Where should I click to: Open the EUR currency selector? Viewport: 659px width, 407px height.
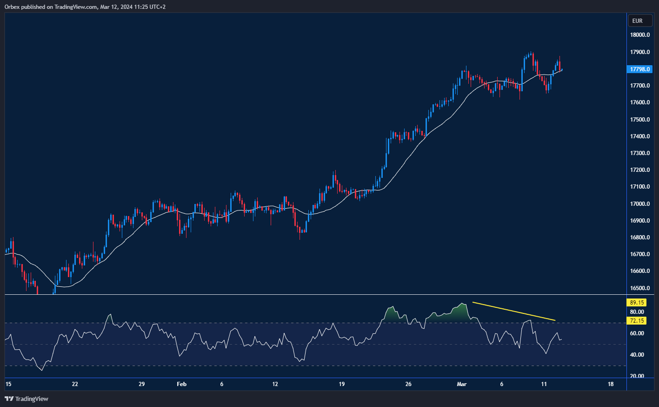coord(637,21)
